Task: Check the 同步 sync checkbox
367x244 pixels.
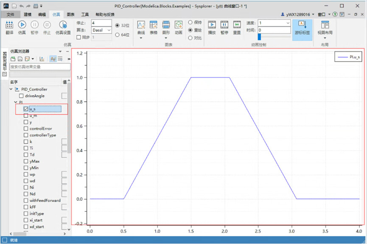Action: (79, 37)
